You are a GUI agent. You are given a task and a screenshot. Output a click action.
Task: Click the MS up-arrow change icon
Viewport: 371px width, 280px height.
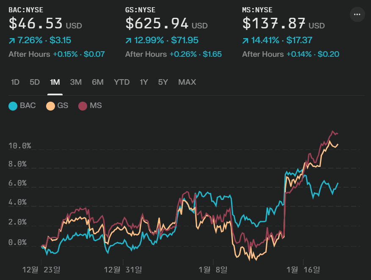coord(245,41)
